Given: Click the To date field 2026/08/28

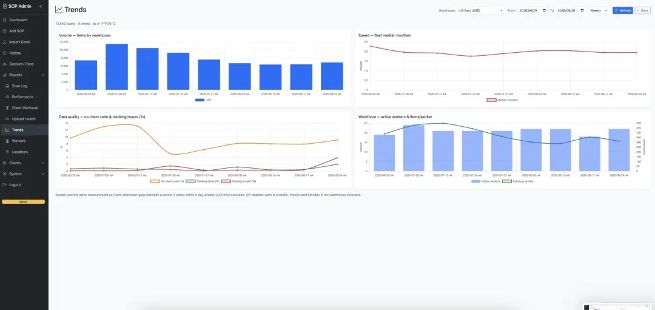Looking at the screenshot, I should click(x=570, y=10).
